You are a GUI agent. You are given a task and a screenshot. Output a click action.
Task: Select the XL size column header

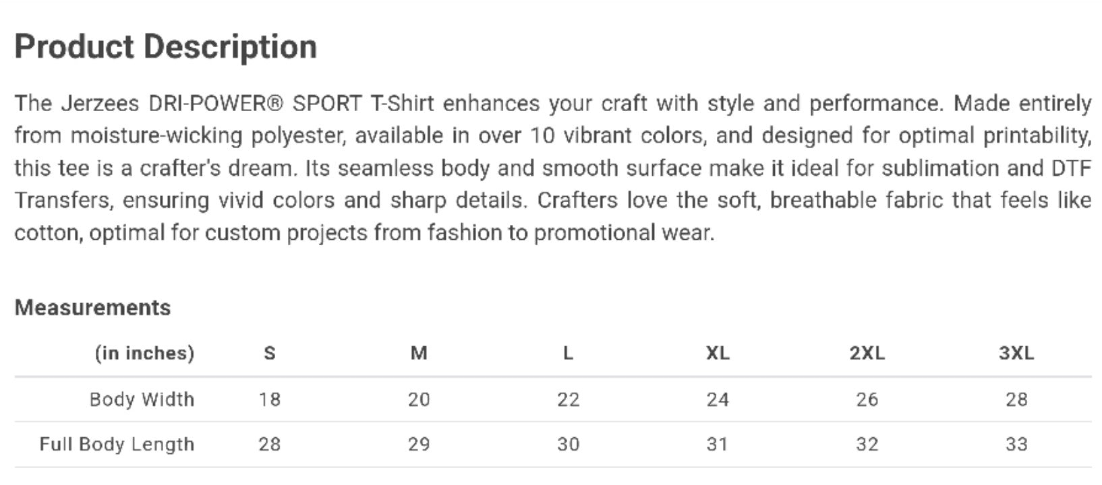(718, 353)
